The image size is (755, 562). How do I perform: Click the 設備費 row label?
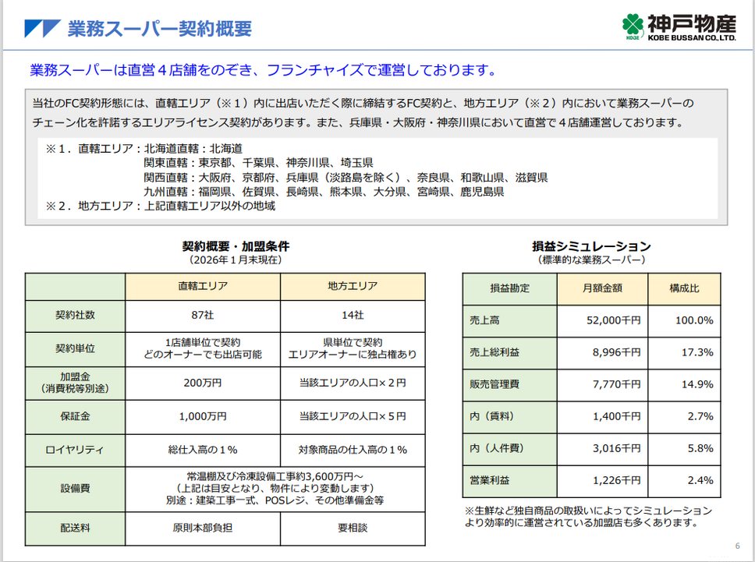(x=75, y=489)
